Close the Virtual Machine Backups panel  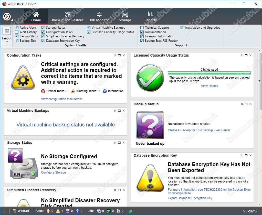click(x=124, y=111)
